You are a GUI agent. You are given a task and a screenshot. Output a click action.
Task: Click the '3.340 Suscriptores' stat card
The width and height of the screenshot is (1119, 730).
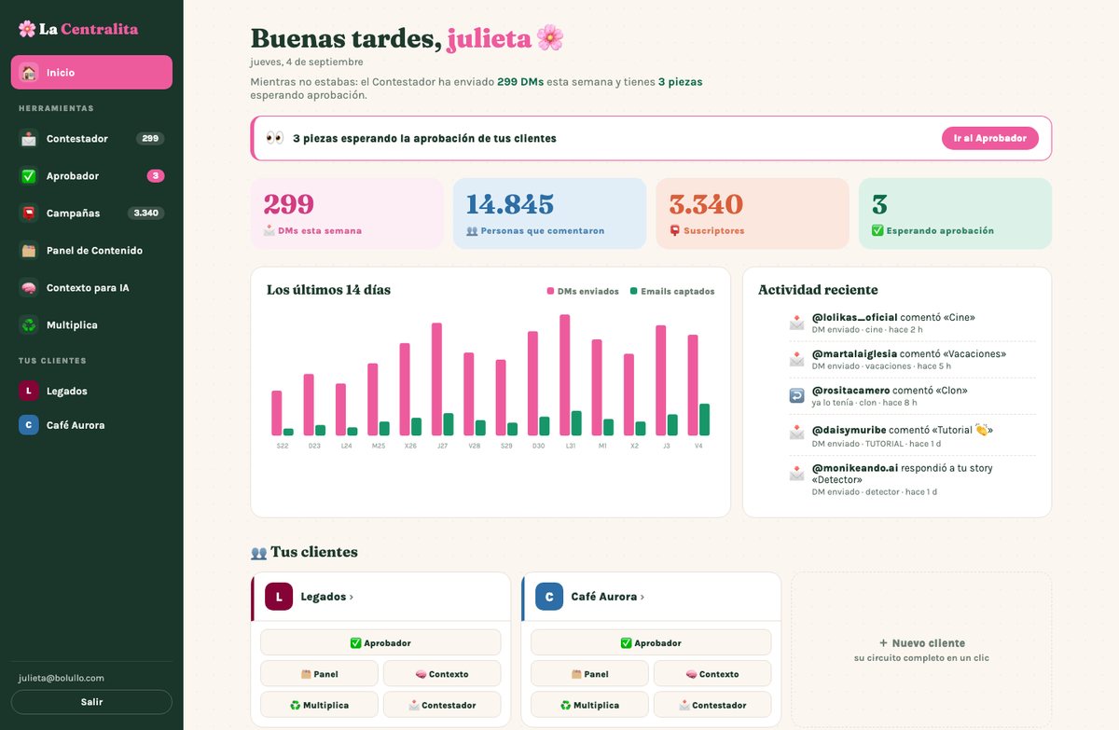[753, 213]
